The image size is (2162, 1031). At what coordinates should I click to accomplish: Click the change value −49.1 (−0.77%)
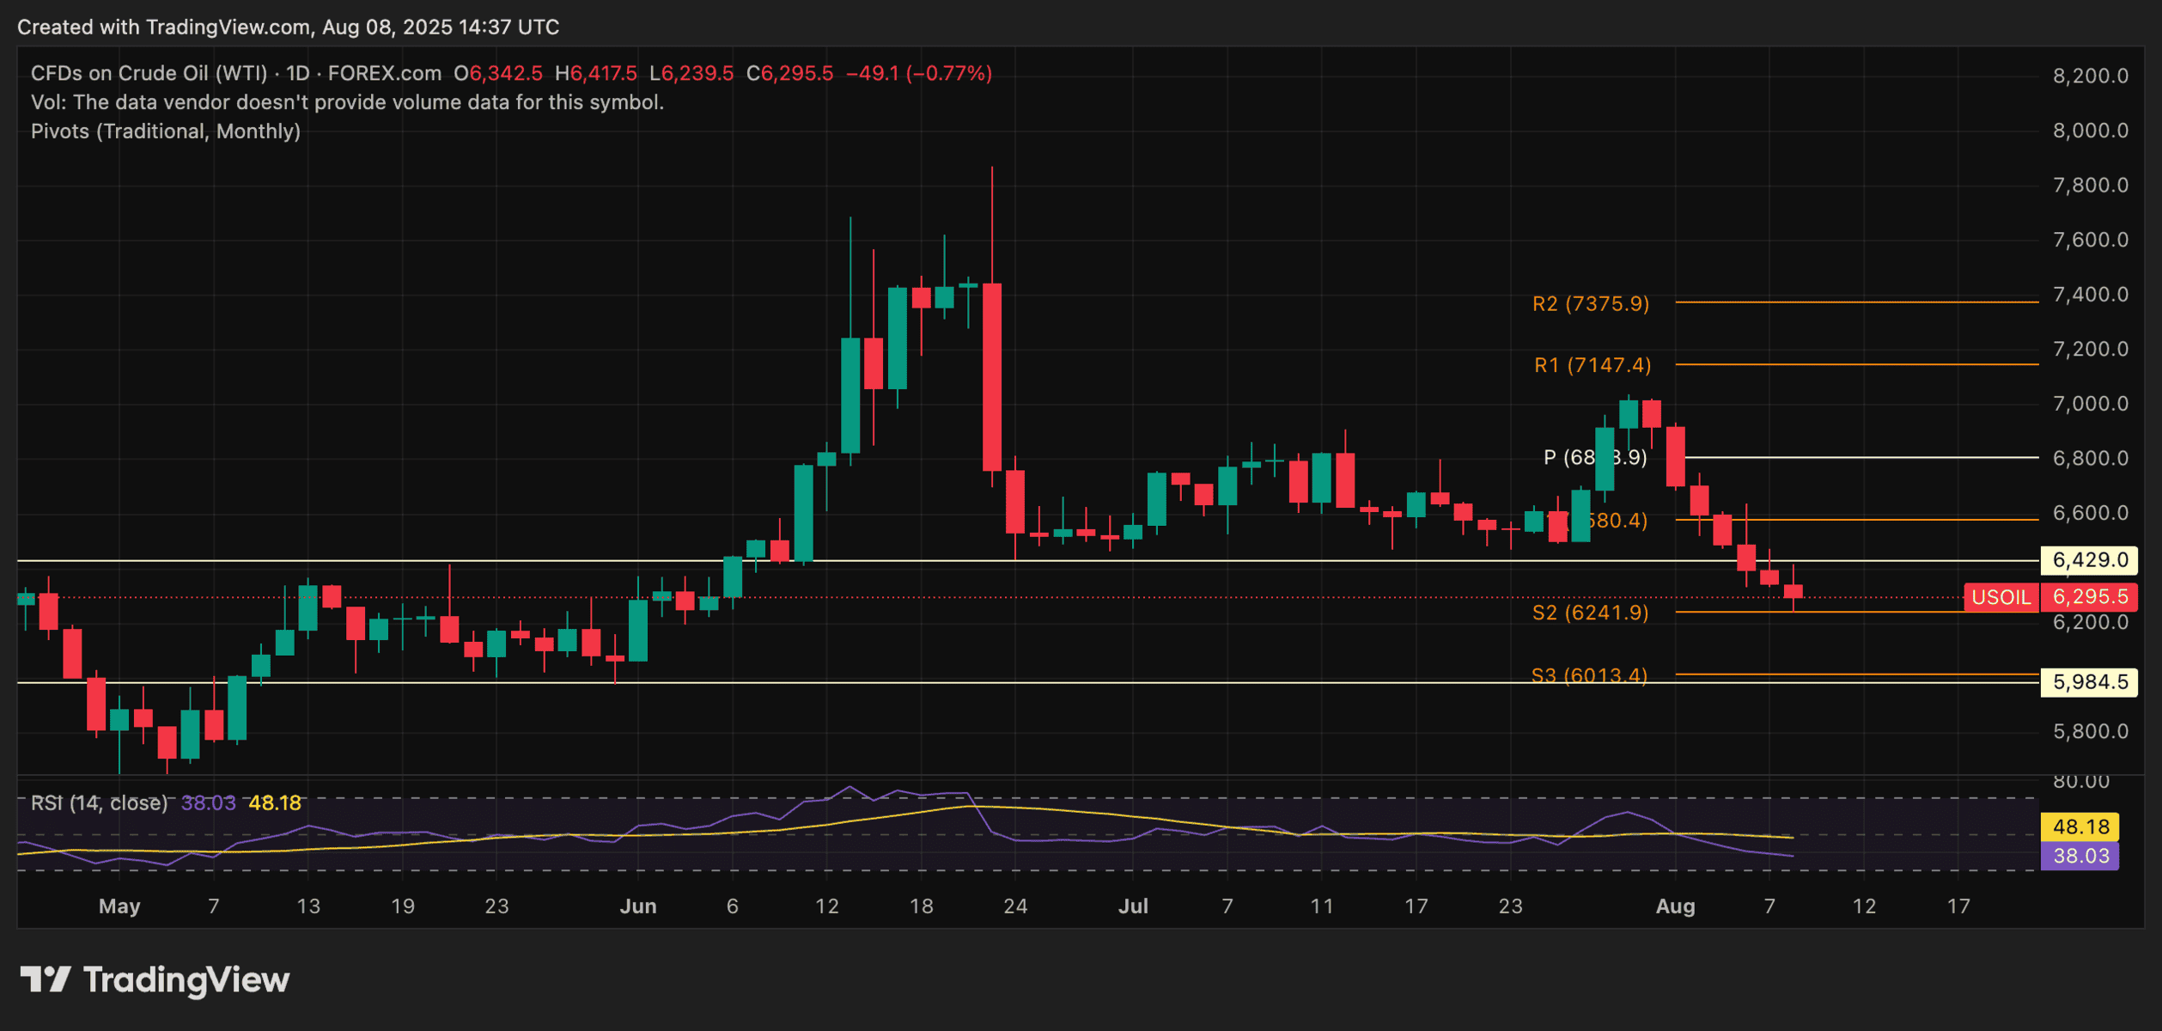pos(919,73)
